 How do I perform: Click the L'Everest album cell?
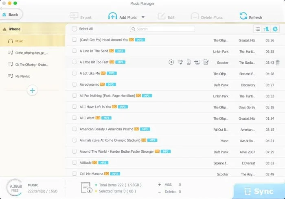click(x=248, y=163)
